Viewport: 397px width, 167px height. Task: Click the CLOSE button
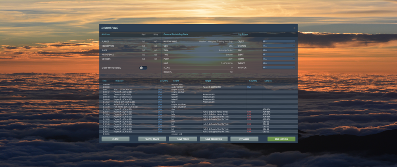116,139
